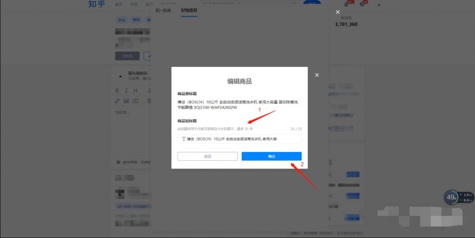Focus the product short title input field

coord(239,139)
